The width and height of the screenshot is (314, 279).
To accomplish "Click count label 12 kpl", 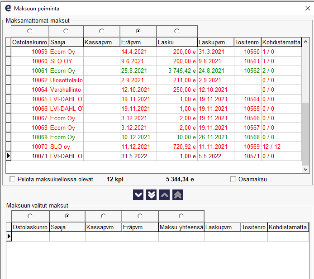I will [x=115, y=179].
